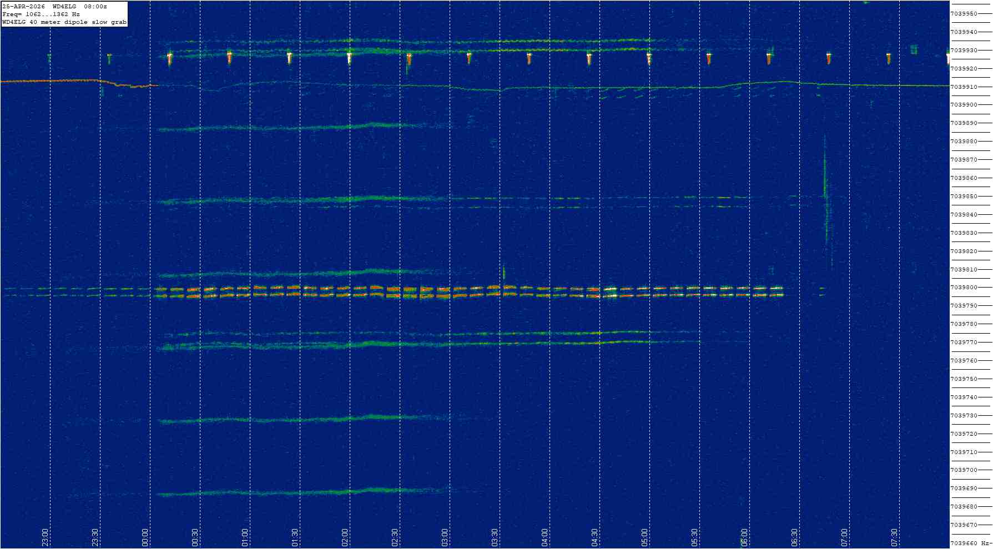
Task: Click the 02:00 time axis label
Action: click(x=345, y=537)
